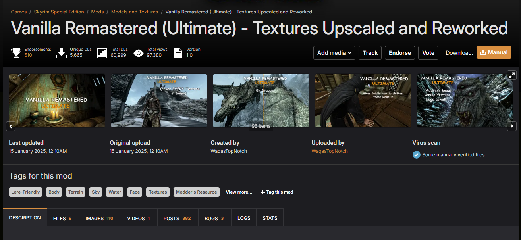Click the Total DLs bar chart icon
Image resolution: width=521 pixels, height=240 pixels.
click(102, 53)
